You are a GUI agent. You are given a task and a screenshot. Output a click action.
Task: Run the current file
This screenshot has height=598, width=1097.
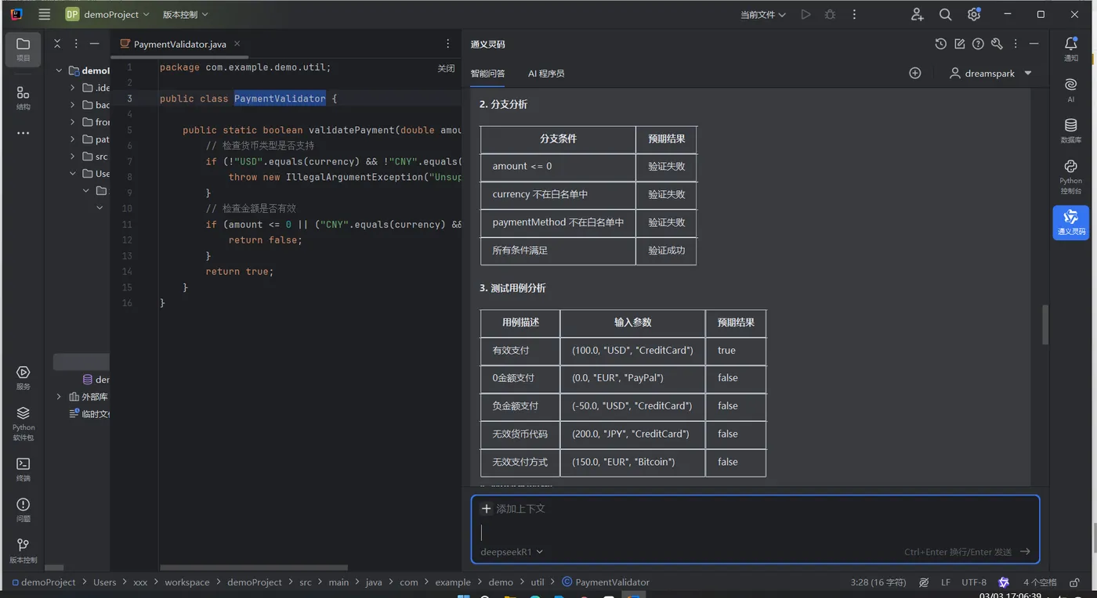coord(806,14)
